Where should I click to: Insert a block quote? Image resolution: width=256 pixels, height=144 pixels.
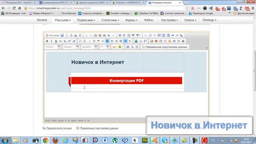(x=98, y=41)
